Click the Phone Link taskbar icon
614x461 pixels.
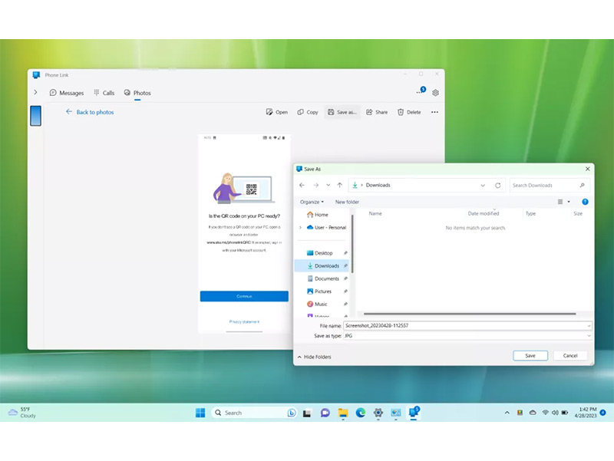pyautogui.click(x=414, y=413)
